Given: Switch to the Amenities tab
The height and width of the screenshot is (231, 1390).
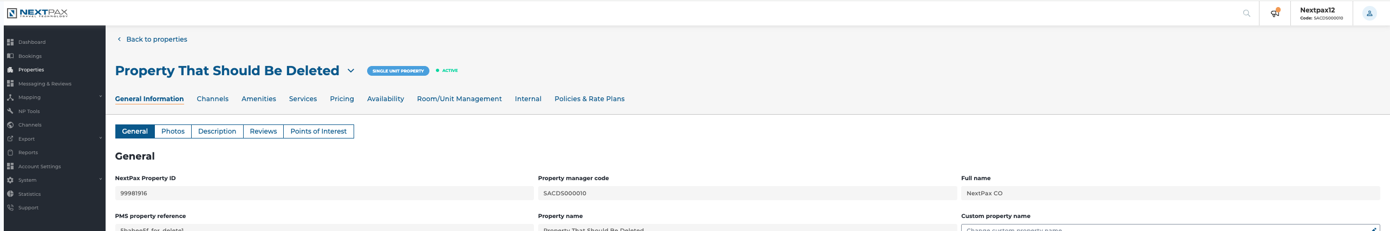Looking at the screenshot, I should click(x=259, y=99).
